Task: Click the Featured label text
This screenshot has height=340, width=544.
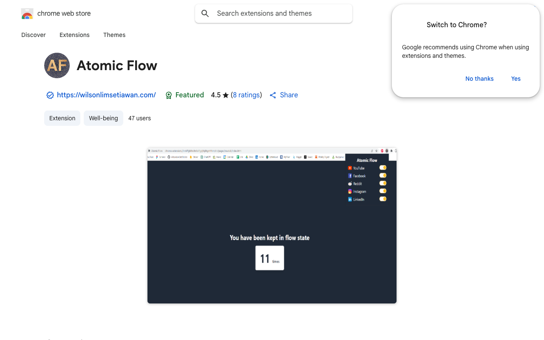Action: coord(190,95)
